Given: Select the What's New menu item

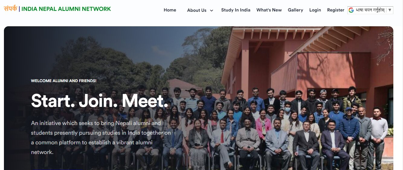Looking at the screenshot, I should tap(269, 10).
